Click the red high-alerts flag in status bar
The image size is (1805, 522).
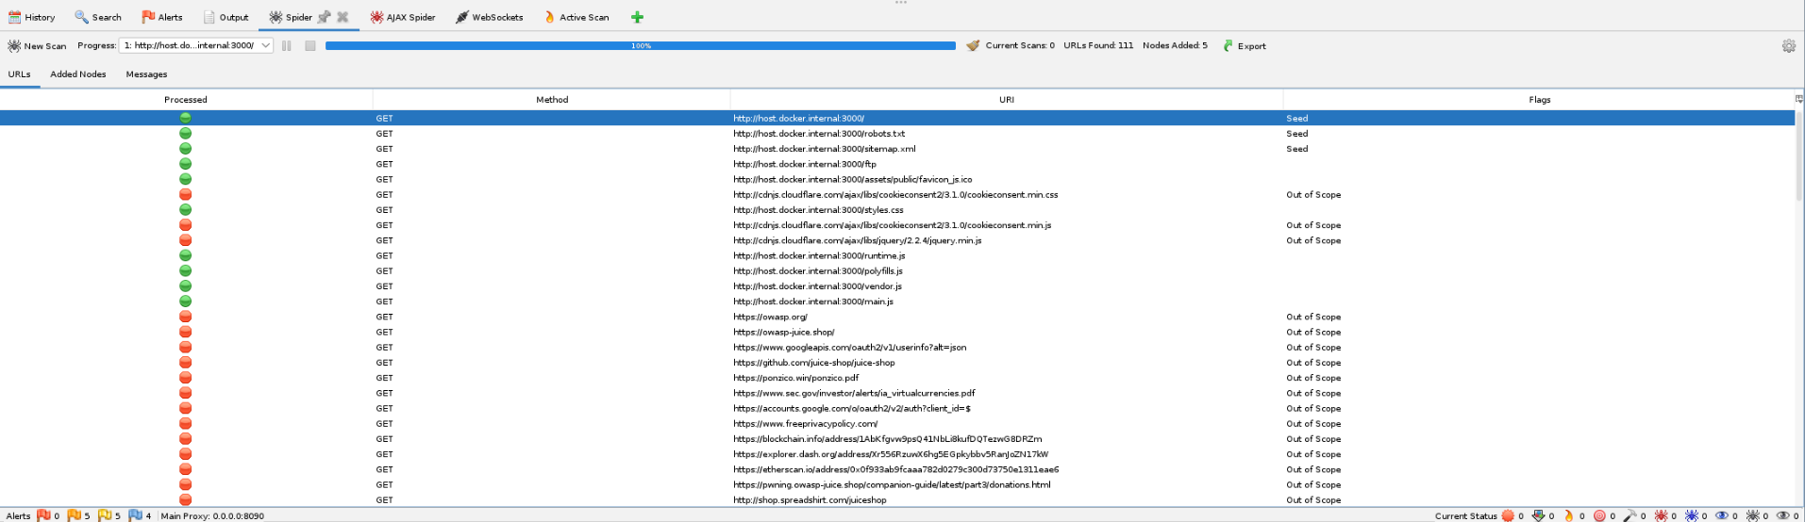click(x=43, y=515)
